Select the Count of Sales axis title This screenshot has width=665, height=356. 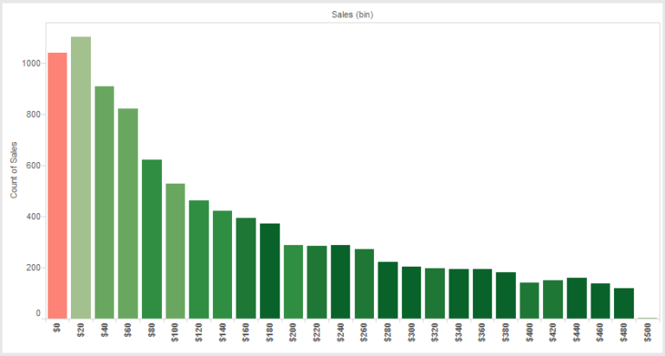point(14,170)
